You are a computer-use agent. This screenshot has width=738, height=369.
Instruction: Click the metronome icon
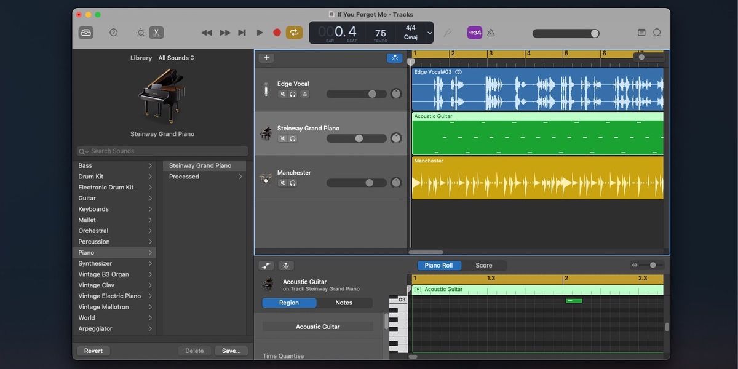[x=490, y=33]
